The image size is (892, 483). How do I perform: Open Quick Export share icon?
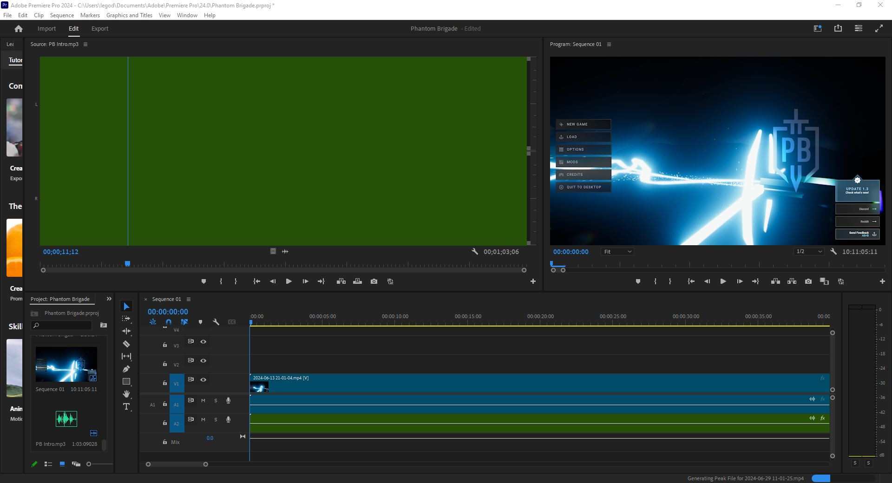[x=838, y=28]
